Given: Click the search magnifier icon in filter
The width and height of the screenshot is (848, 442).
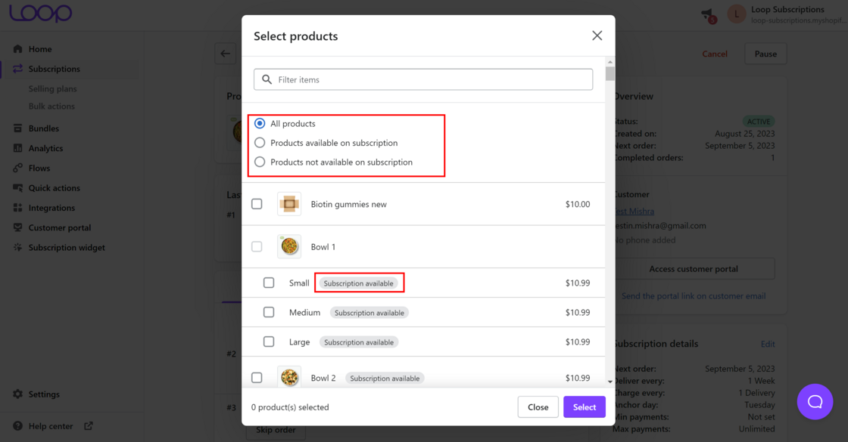Looking at the screenshot, I should 267,79.
